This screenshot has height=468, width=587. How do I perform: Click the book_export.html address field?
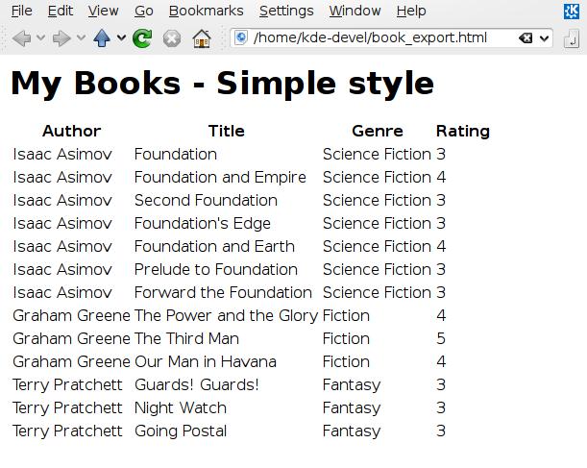[x=375, y=38]
